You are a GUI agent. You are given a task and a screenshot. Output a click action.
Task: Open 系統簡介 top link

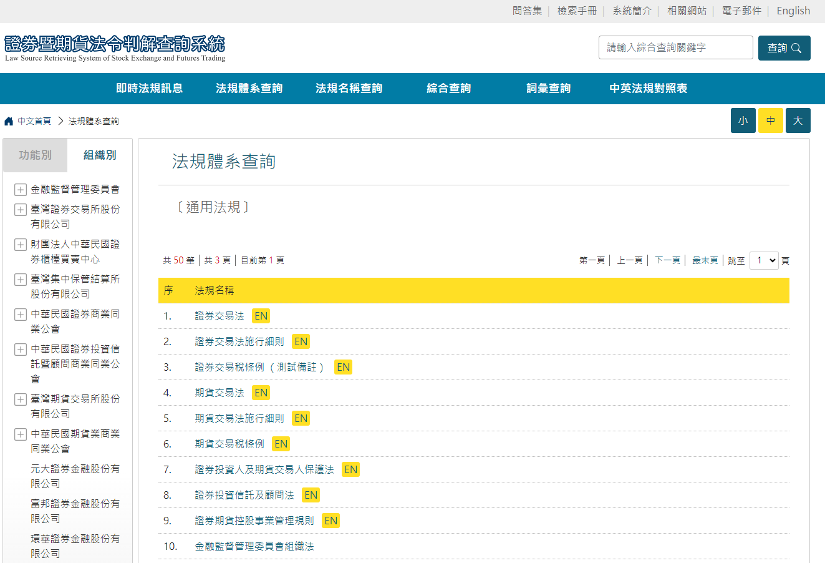(632, 11)
